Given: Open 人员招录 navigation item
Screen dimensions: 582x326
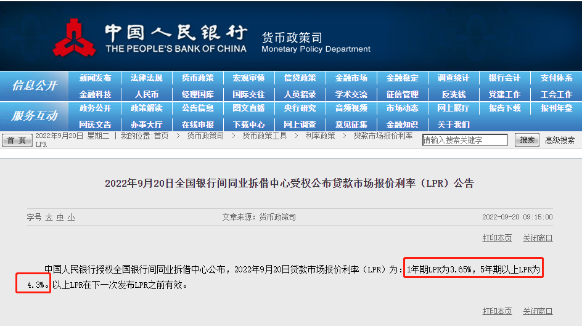Looking at the screenshot, I should click(300, 94).
